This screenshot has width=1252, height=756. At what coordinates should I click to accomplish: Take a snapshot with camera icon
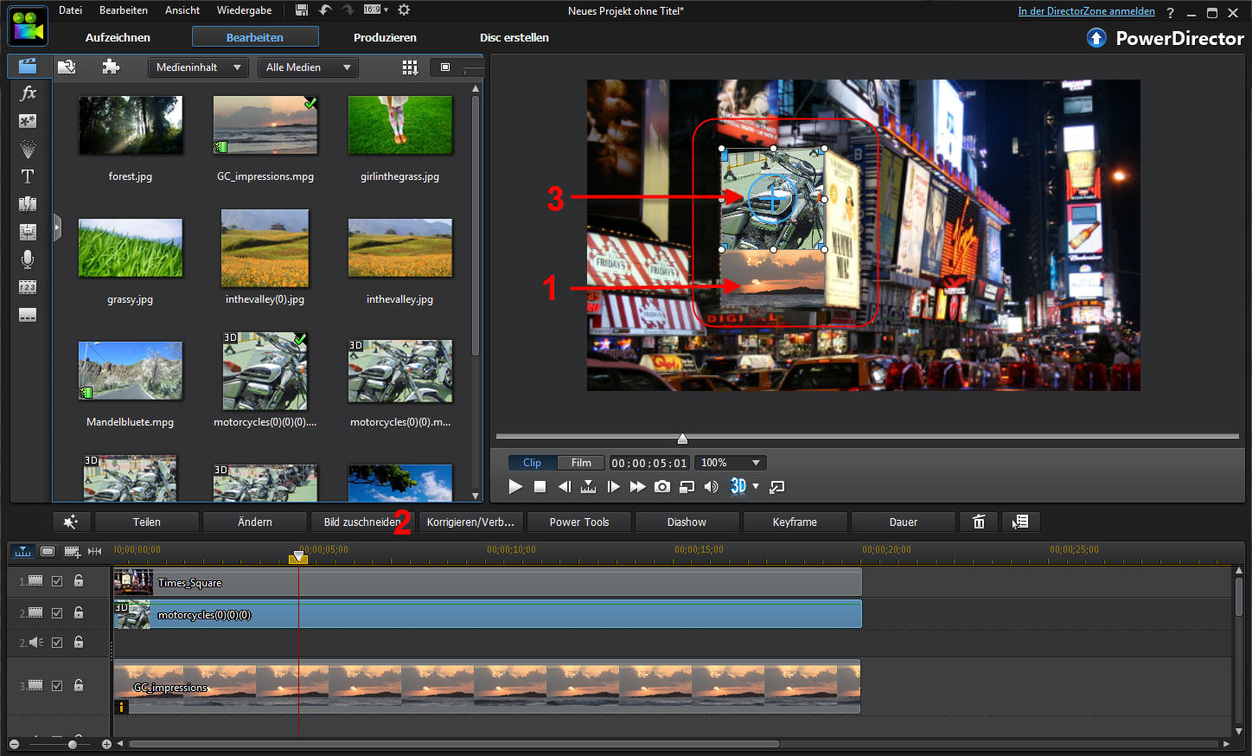[662, 487]
